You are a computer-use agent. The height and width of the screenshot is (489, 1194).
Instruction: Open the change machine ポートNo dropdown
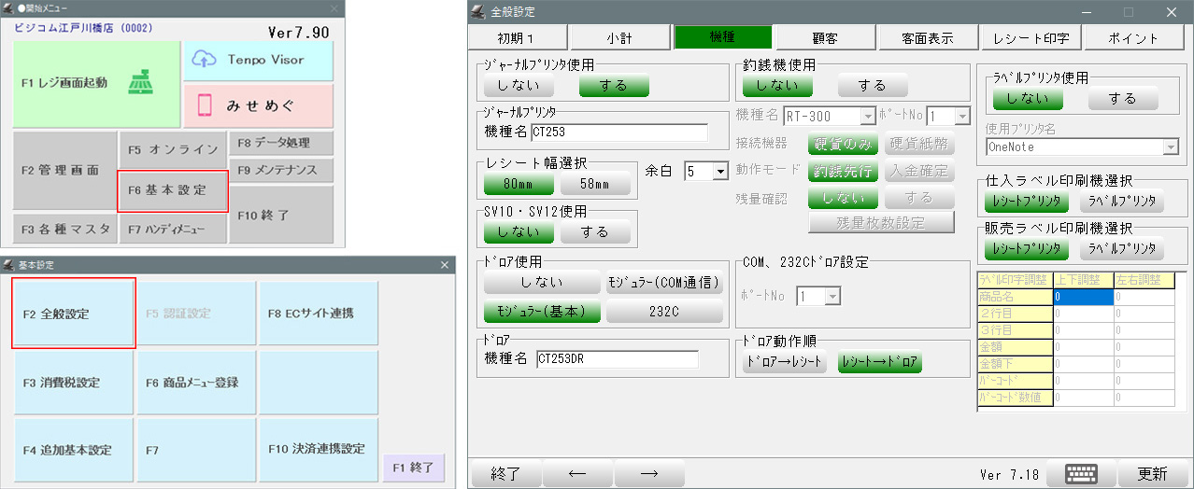click(x=963, y=117)
